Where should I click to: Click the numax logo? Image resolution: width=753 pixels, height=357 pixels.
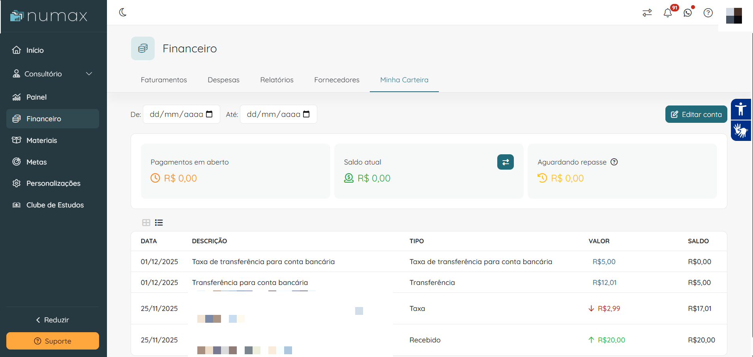tap(49, 16)
